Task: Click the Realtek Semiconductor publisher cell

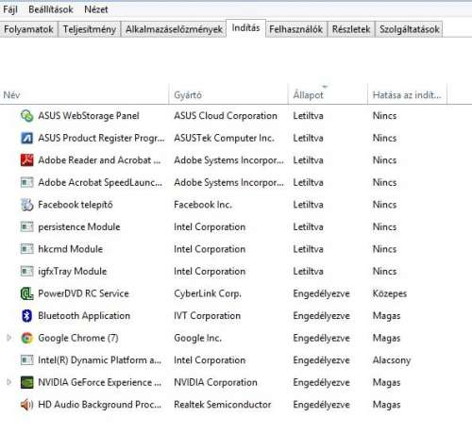Action: pyautogui.click(x=223, y=405)
